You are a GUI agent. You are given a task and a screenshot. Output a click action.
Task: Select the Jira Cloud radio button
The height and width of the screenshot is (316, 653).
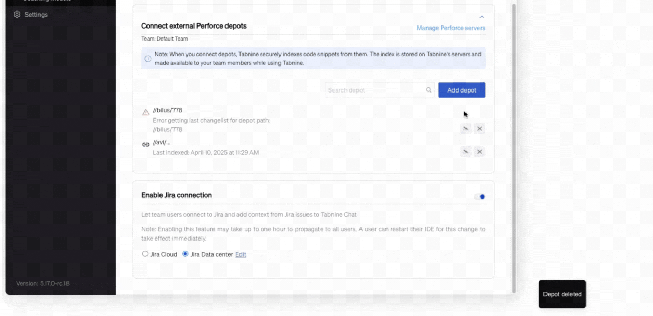pos(145,254)
